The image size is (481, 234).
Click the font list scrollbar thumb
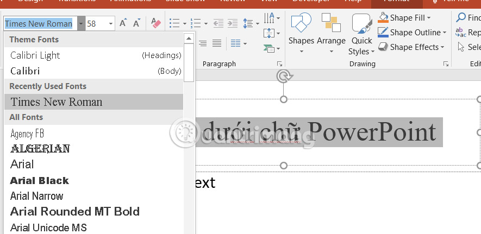(x=189, y=63)
